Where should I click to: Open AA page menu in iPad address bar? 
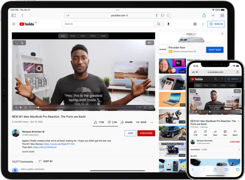pos(68,15)
